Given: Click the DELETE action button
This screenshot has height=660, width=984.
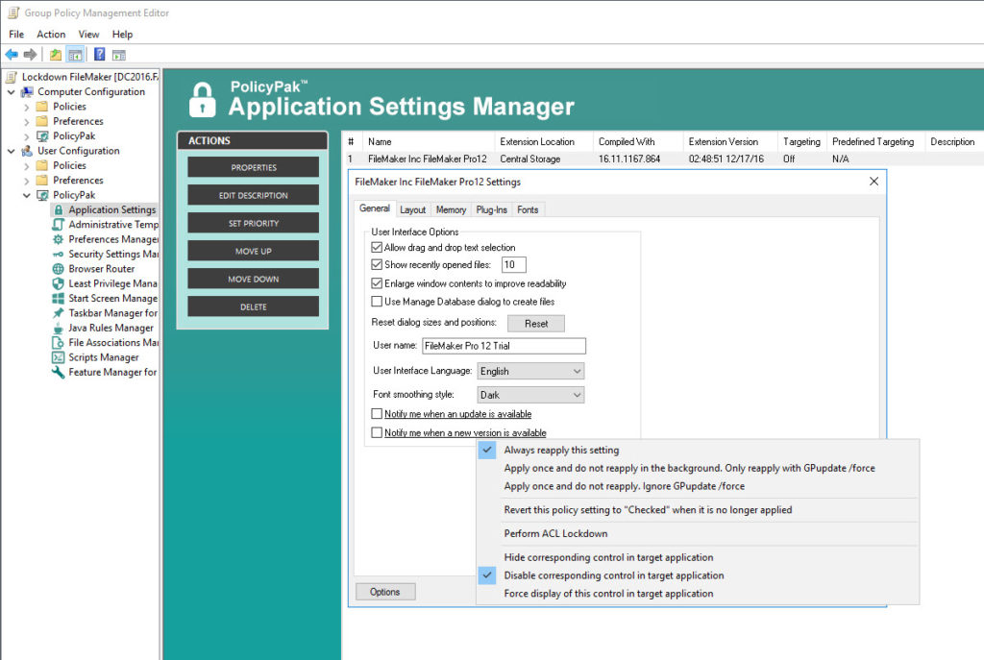Looking at the screenshot, I should [x=253, y=306].
